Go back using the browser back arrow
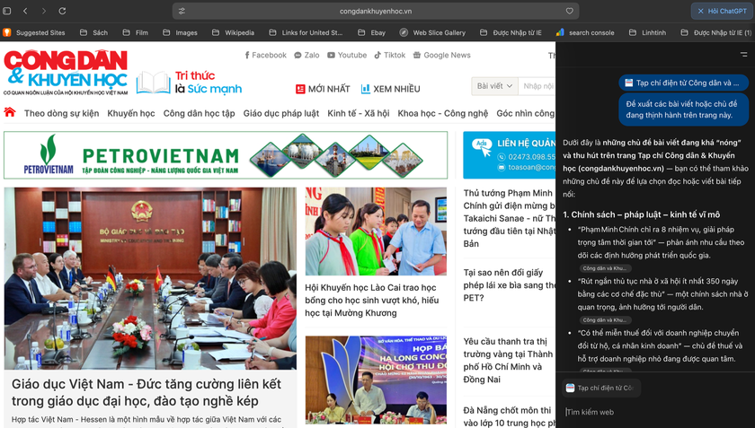Screen dimensions: 755x428 coord(25,11)
